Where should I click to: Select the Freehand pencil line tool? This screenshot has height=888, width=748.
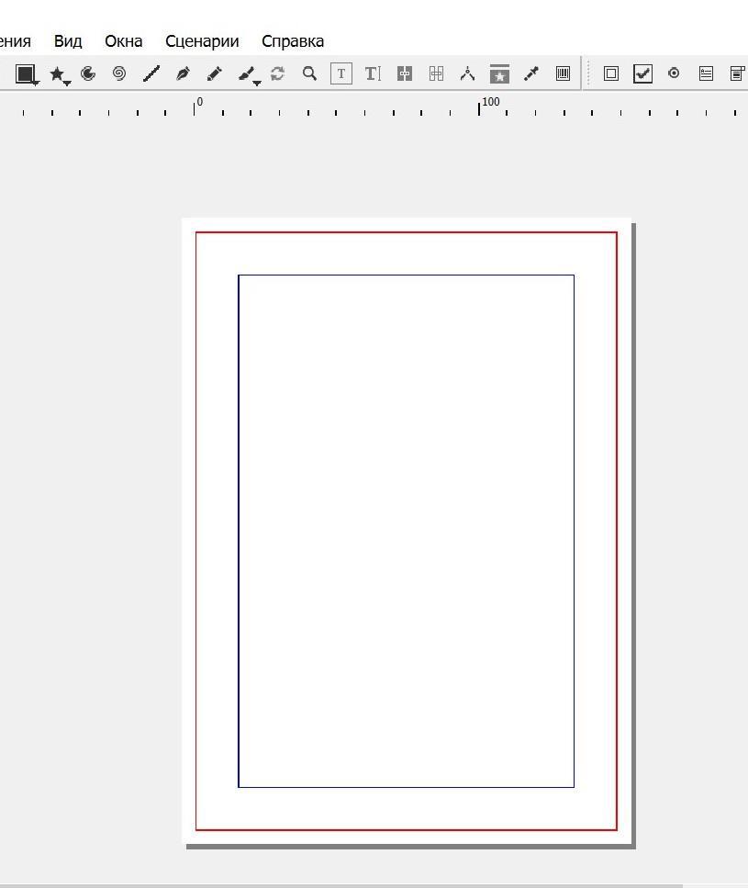coord(215,73)
